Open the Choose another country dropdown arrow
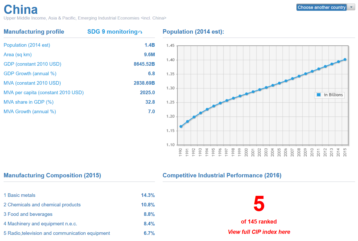This screenshot has width=358, height=241. pos(351,7)
